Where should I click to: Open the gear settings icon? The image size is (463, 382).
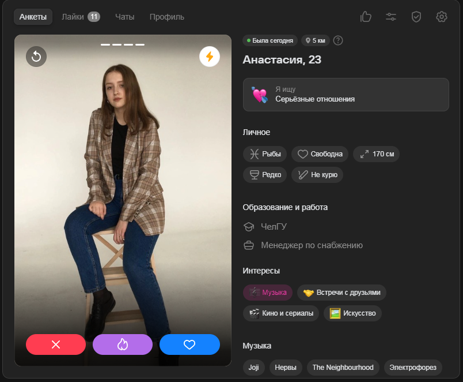coord(442,17)
